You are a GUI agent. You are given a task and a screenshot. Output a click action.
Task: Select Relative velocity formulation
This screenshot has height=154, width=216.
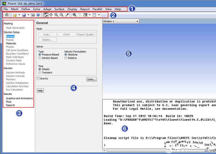(66, 58)
